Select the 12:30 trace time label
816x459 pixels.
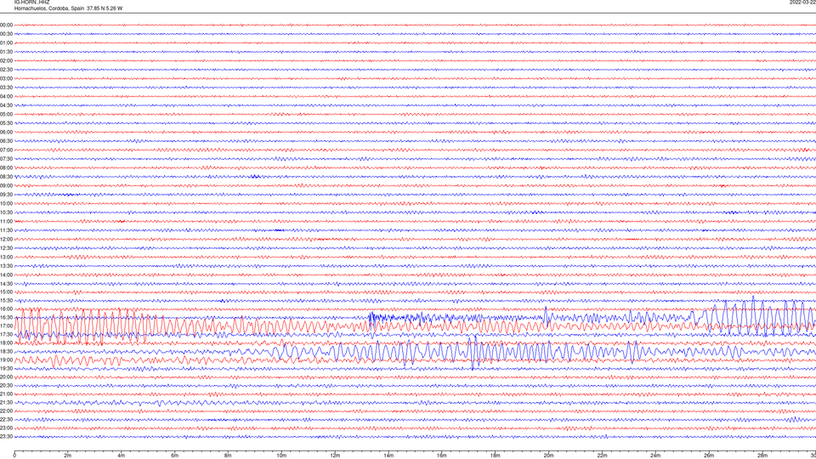pos(6,248)
